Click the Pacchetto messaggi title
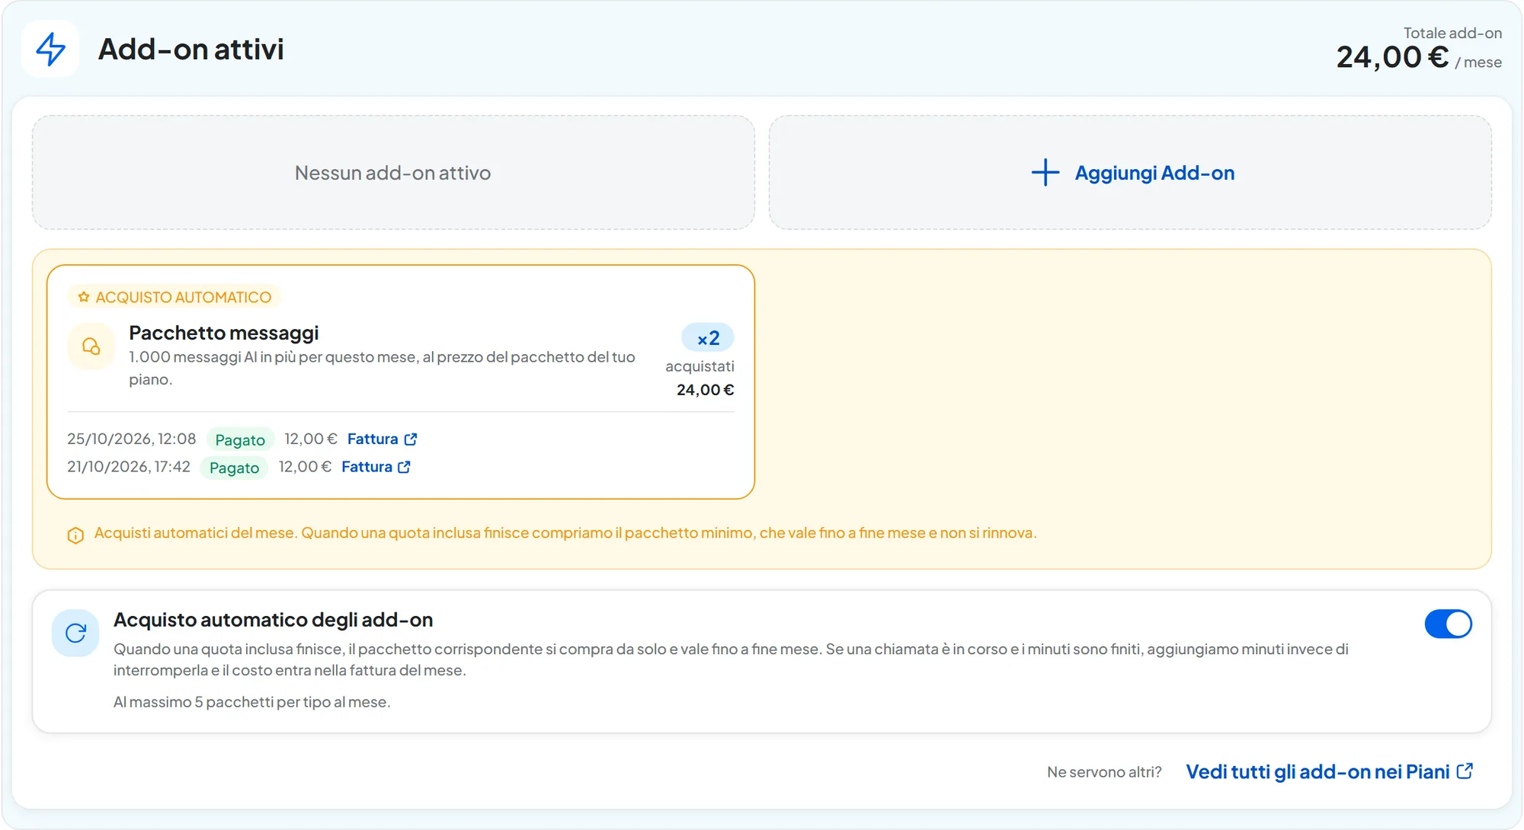 [x=224, y=333]
